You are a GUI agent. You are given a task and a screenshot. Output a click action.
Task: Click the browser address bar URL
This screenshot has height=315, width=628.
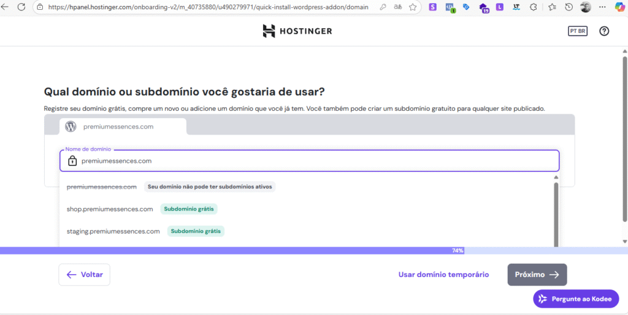(x=208, y=7)
